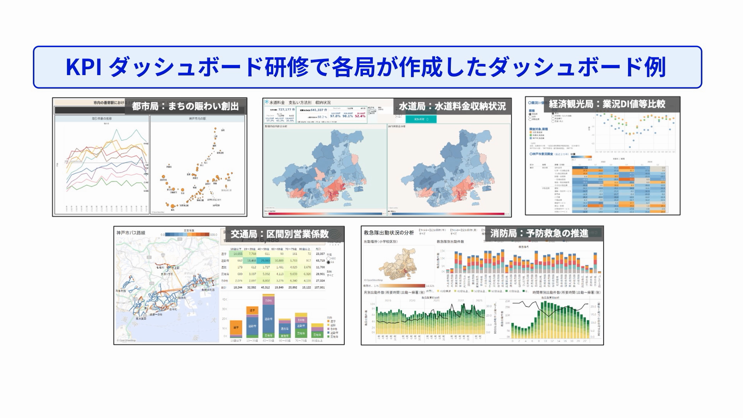Click the blue 通勤等 segment of 40~59歳 bar
The height and width of the screenshot is (418, 743).
pos(268,319)
